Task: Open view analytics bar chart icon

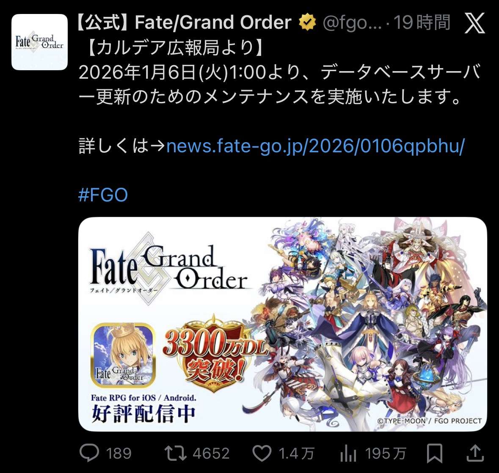Action: 348,453
